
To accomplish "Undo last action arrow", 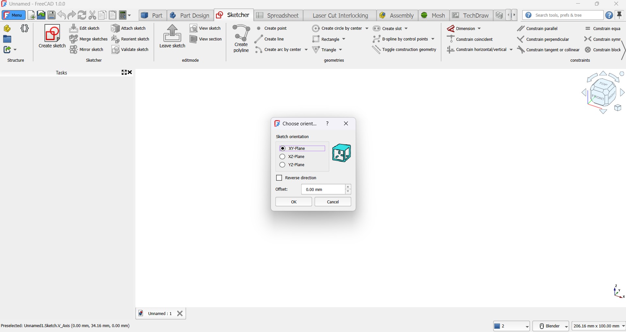I will click(x=62, y=15).
